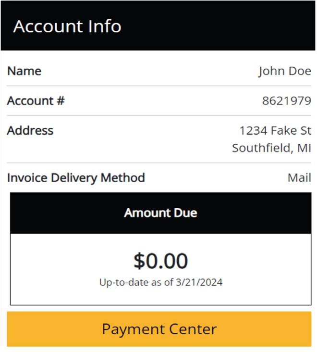This screenshot has height=352, width=317.
Task: Select the Invoice Delivery Method label
Action: coord(76,177)
